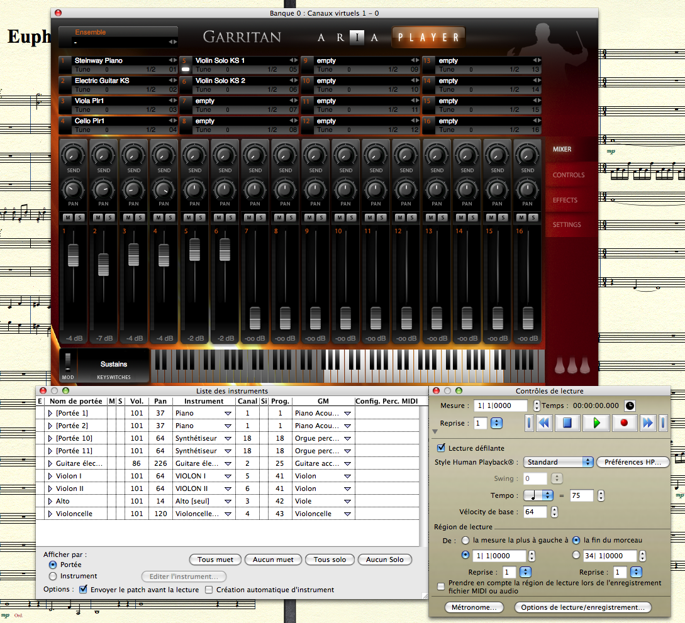Open the Tempo note value dropdown
The image size is (685, 623).
point(539,495)
